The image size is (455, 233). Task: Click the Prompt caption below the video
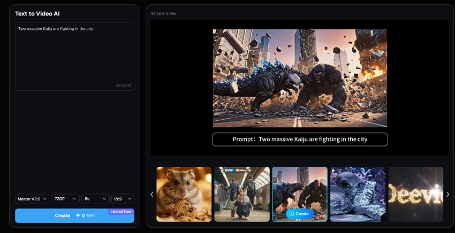[x=300, y=139]
